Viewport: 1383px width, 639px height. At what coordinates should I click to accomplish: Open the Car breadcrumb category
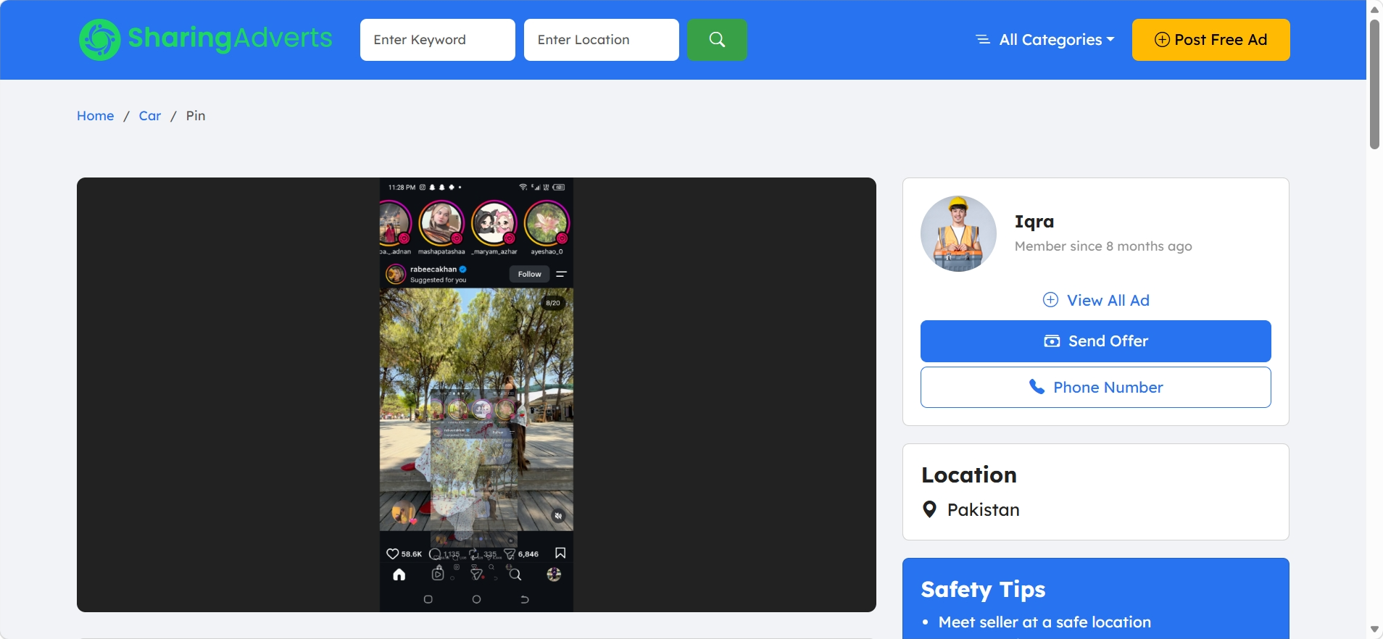tap(150, 116)
